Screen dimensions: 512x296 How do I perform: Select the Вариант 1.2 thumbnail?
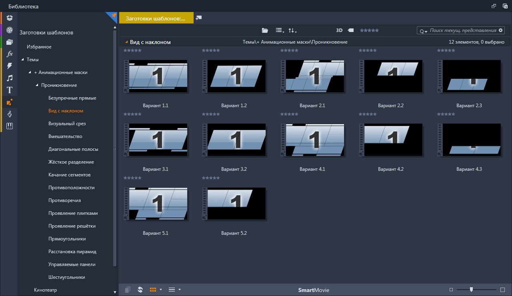[234, 76]
